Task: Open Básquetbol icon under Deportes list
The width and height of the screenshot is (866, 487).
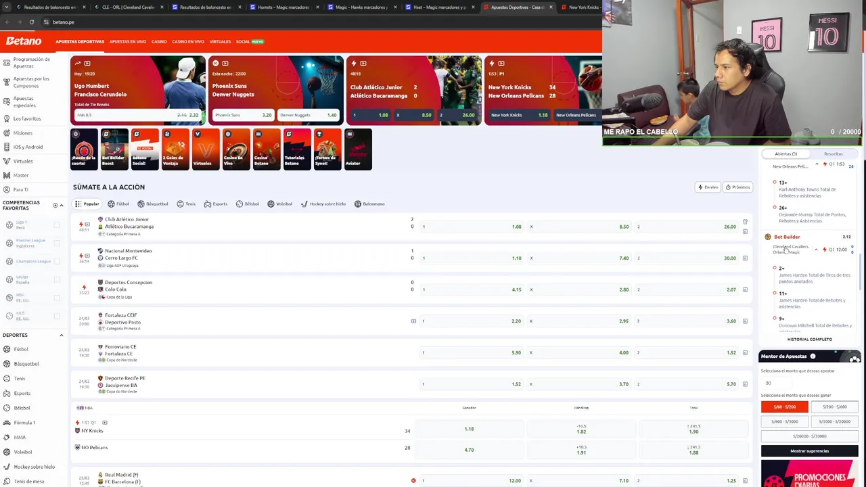Action: coord(7,364)
